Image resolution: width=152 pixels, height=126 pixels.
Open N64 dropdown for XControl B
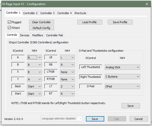tap(34, 65)
